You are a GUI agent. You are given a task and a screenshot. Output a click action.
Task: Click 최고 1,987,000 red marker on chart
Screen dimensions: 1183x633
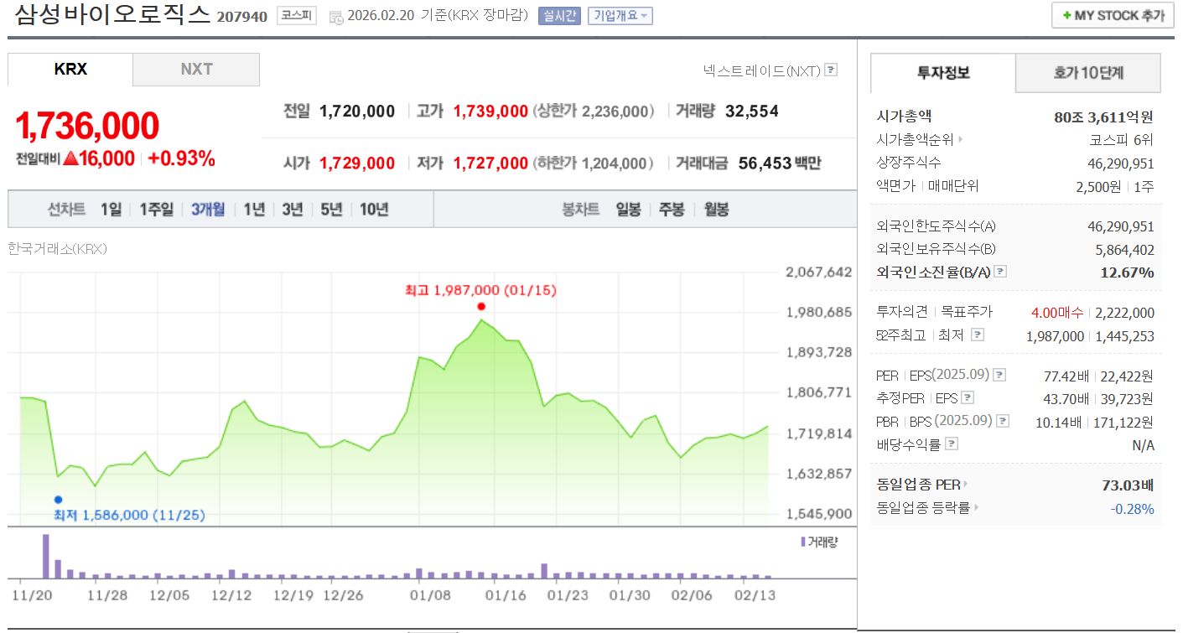(x=480, y=306)
